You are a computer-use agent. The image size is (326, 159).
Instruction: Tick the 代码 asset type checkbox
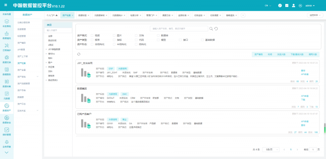(136, 40)
